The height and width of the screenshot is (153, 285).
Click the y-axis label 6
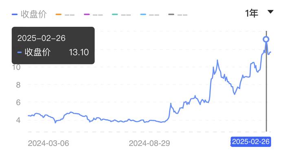18,103
